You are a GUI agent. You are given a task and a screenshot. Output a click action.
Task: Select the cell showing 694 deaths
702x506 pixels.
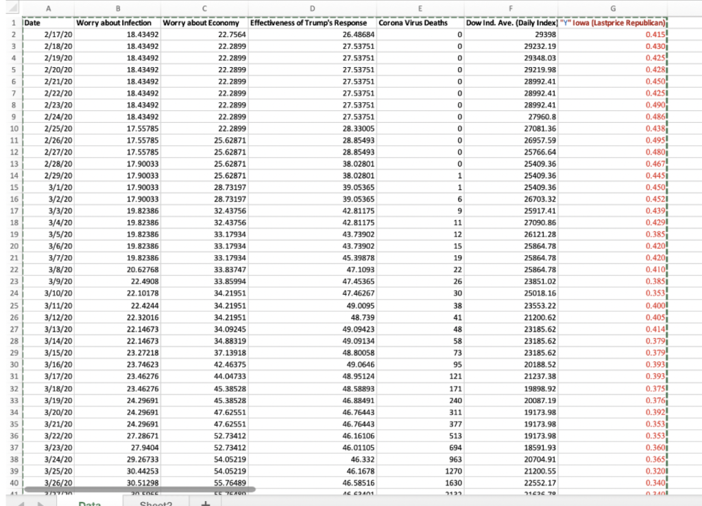(x=420, y=448)
